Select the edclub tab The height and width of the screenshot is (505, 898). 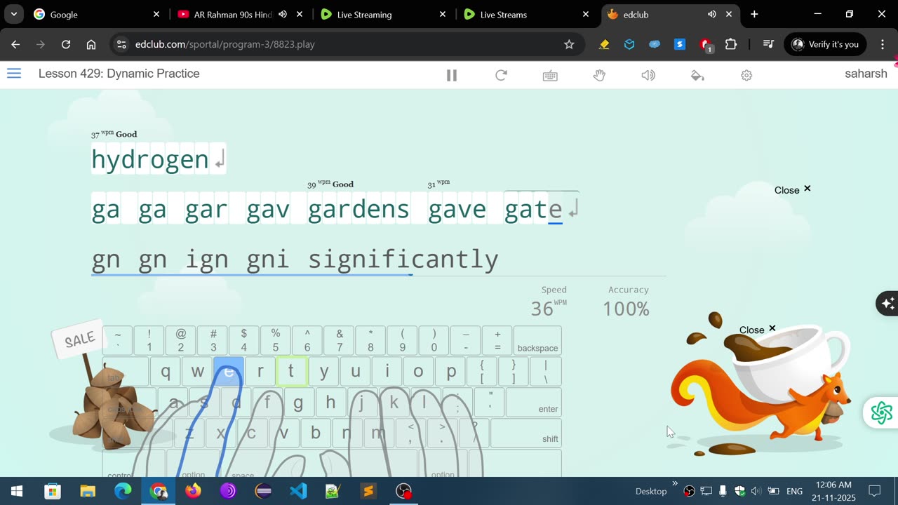[x=659, y=14]
